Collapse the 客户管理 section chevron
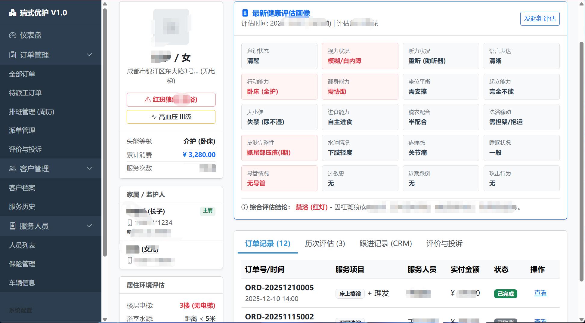This screenshot has height=323, width=585. [89, 168]
